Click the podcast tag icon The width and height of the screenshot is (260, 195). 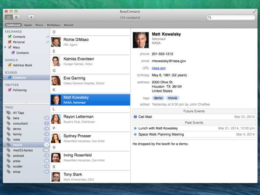pos(9,156)
